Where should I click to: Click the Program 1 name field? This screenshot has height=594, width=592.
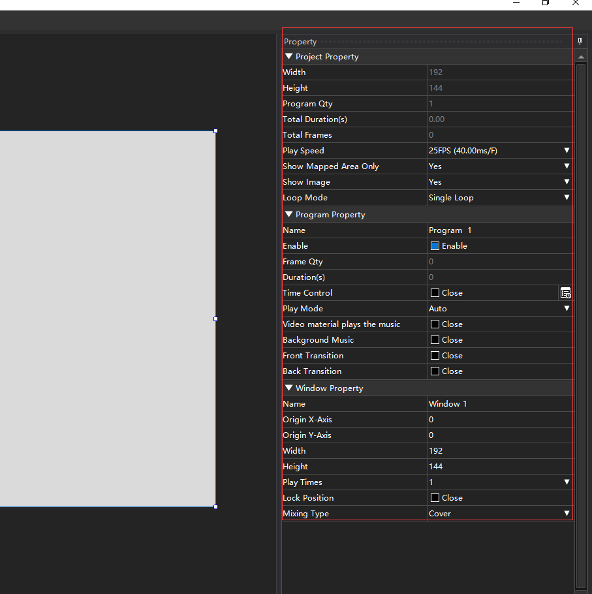coord(500,230)
